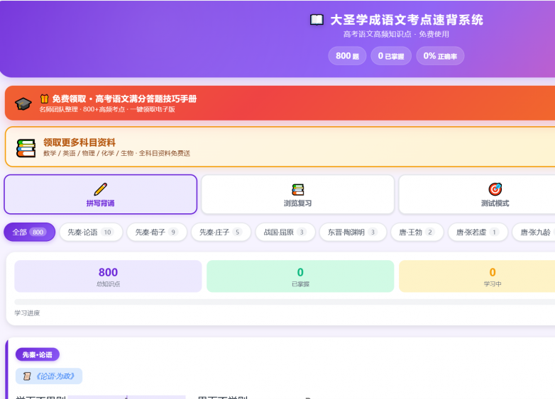Filter by 先秦·荀子 category
Image resolution: width=555 pixels, height=399 pixels.
(x=157, y=232)
